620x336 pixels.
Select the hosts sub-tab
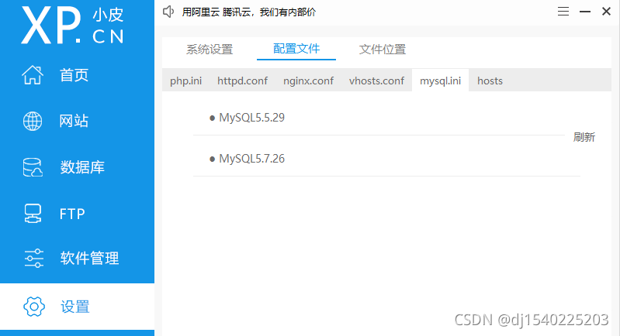point(490,81)
